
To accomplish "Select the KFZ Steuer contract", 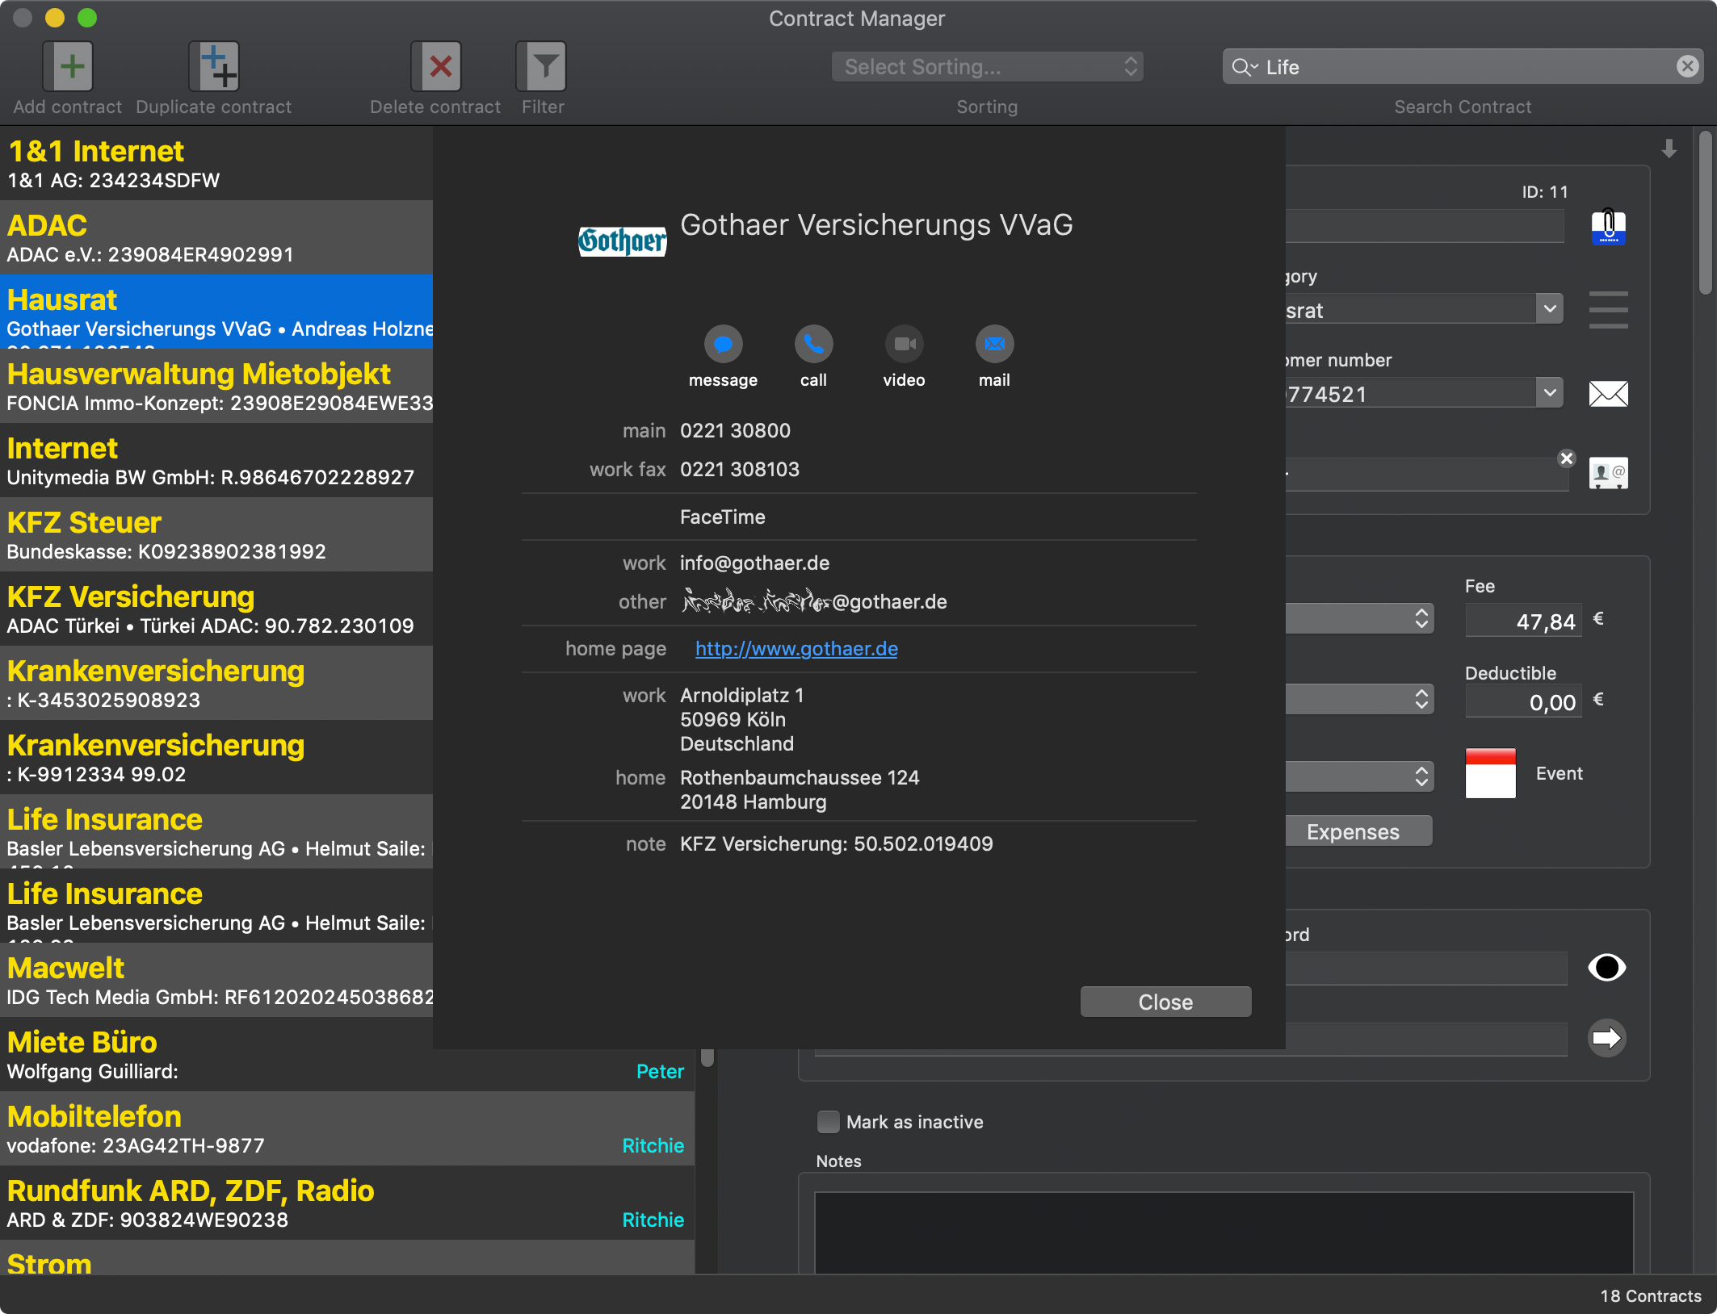I will pyautogui.click(x=216, y=534).
